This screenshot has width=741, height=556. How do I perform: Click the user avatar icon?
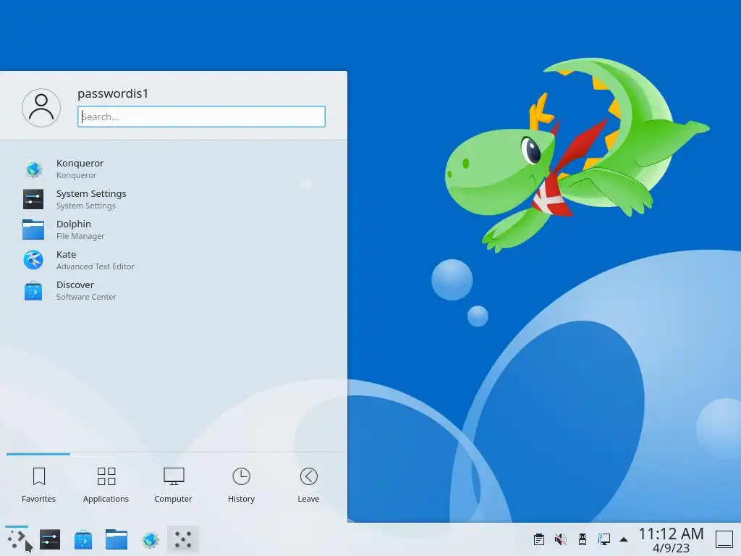coord(41,108)
